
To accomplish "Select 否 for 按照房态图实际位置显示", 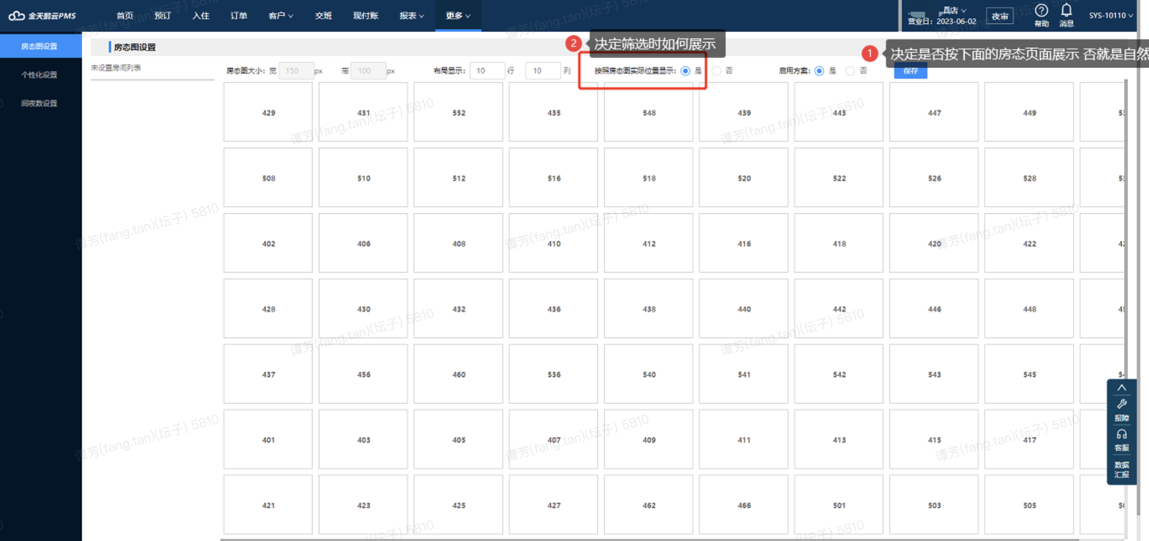I will [x=716, y=71].
